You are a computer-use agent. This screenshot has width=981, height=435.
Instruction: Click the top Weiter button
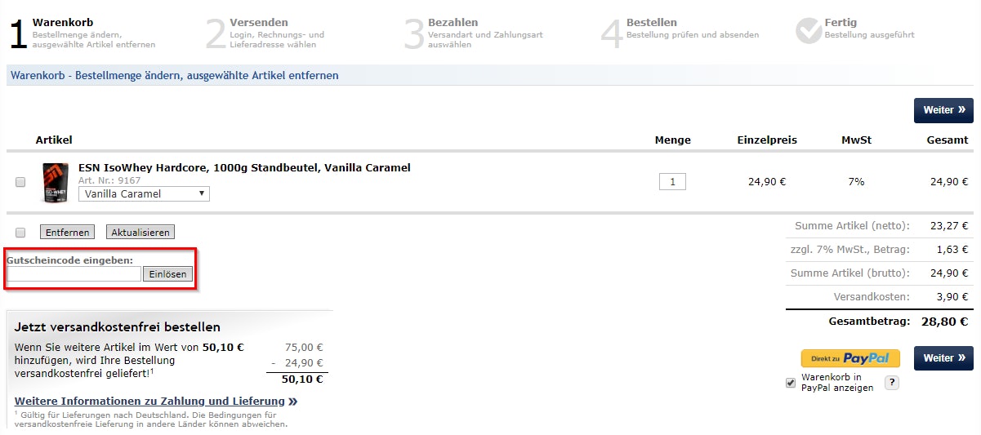pyautogui.click(x=943, y=110)
